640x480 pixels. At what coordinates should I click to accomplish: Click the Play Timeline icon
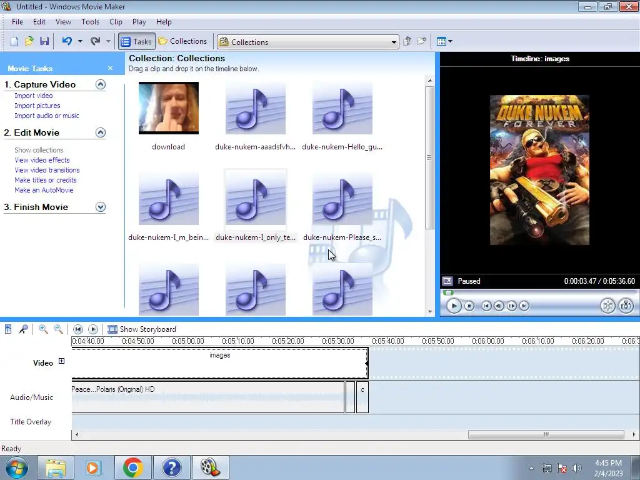pyautogui.click(x=93, y=329)
